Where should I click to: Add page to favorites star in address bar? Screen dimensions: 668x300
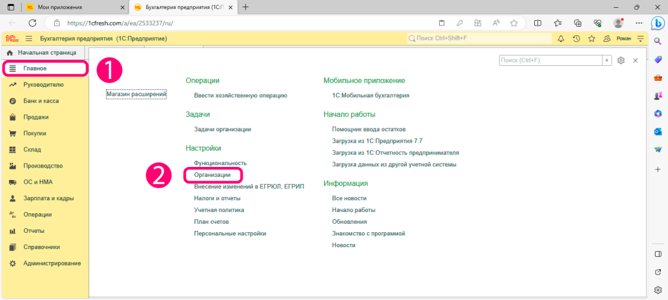[x=514, y=23]
